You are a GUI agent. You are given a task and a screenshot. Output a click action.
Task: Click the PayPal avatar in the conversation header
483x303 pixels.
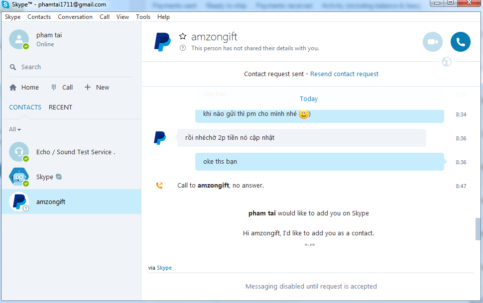point(162,42)
